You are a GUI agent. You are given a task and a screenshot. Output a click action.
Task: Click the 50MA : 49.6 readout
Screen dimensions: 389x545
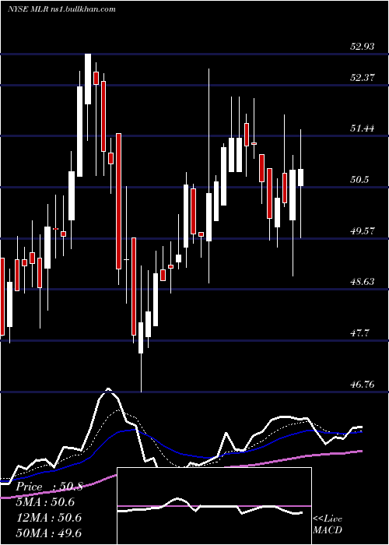48,533
